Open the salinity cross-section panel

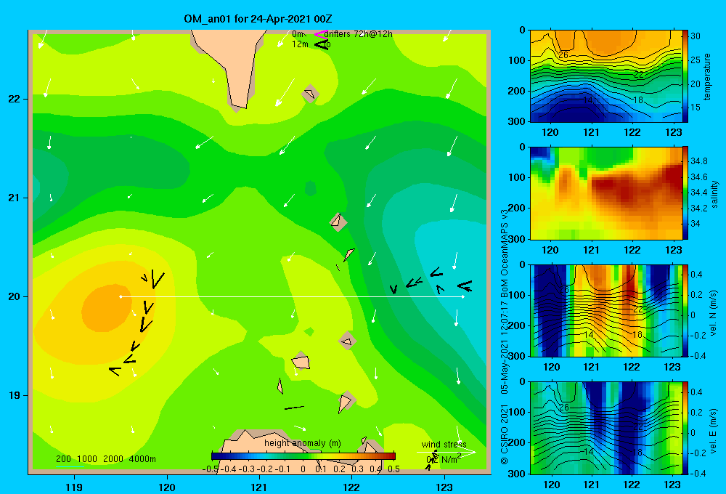click(x=605, y=193)
